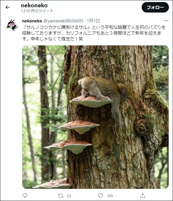
Task: Click the retweet arrows icon
Action: pos(61,196)
